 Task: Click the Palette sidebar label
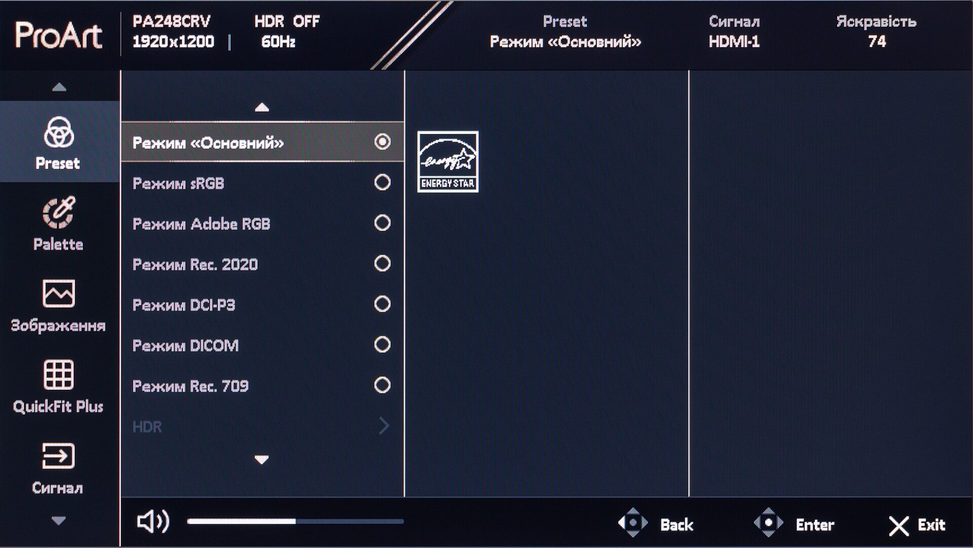click(x=58, y=244)
